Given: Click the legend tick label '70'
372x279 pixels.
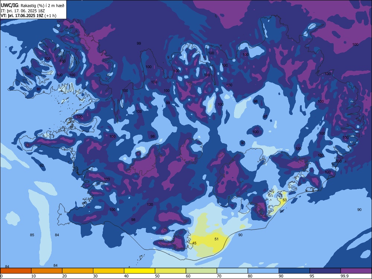Looking at the screenshot, I should tap(219, 276).
